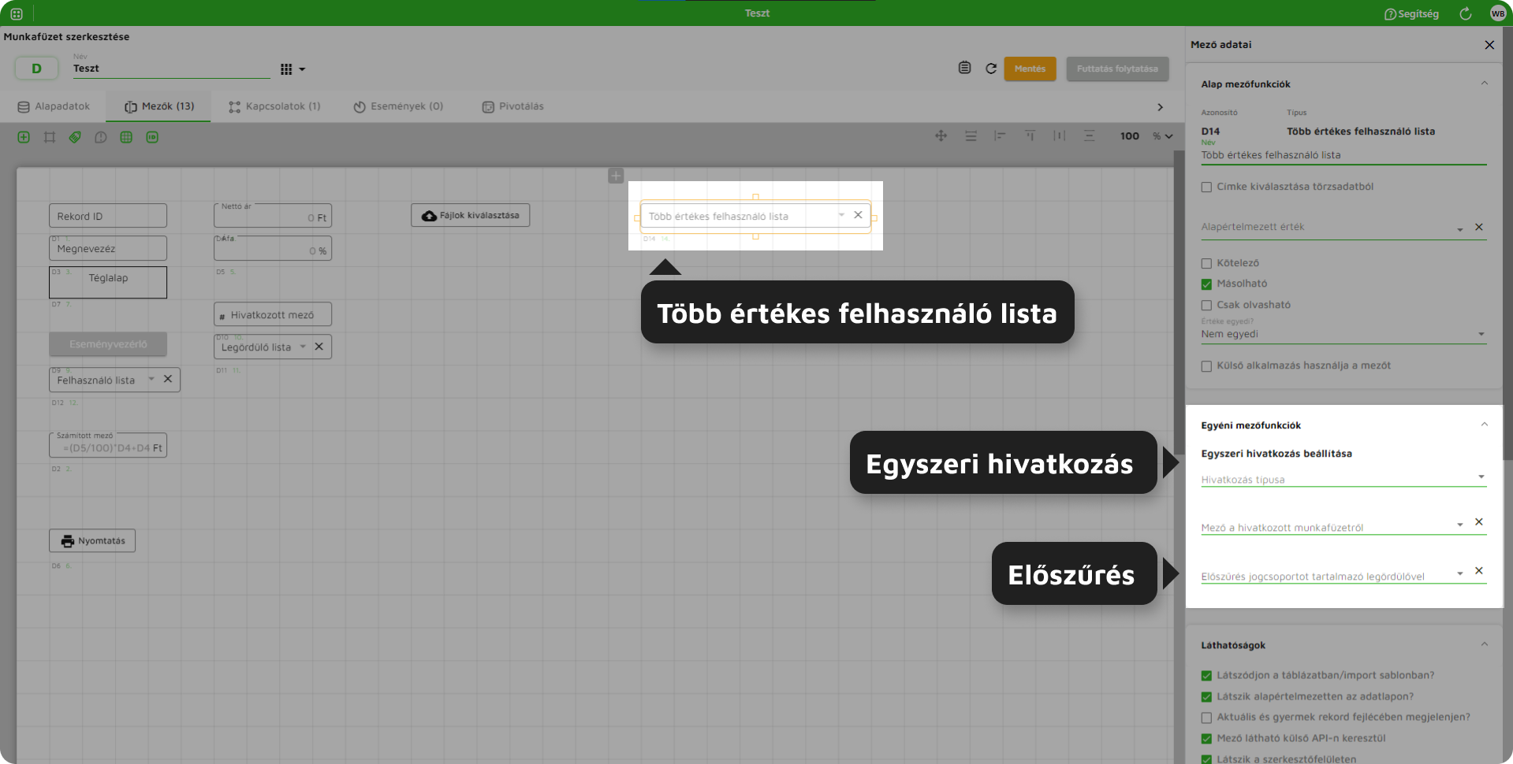Click the green tag label icon
1513x764 pixels.
click(75, 137)
